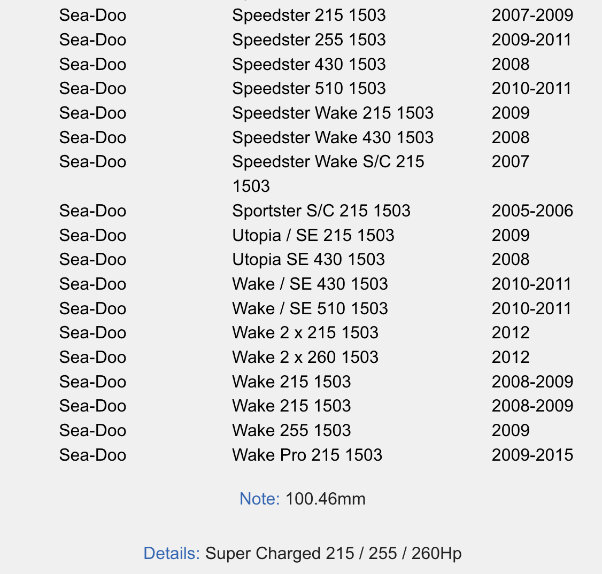Select Utopia SE 430 1503 row
Viewport: 602px width, 574px height.
(x=316, y=259)
